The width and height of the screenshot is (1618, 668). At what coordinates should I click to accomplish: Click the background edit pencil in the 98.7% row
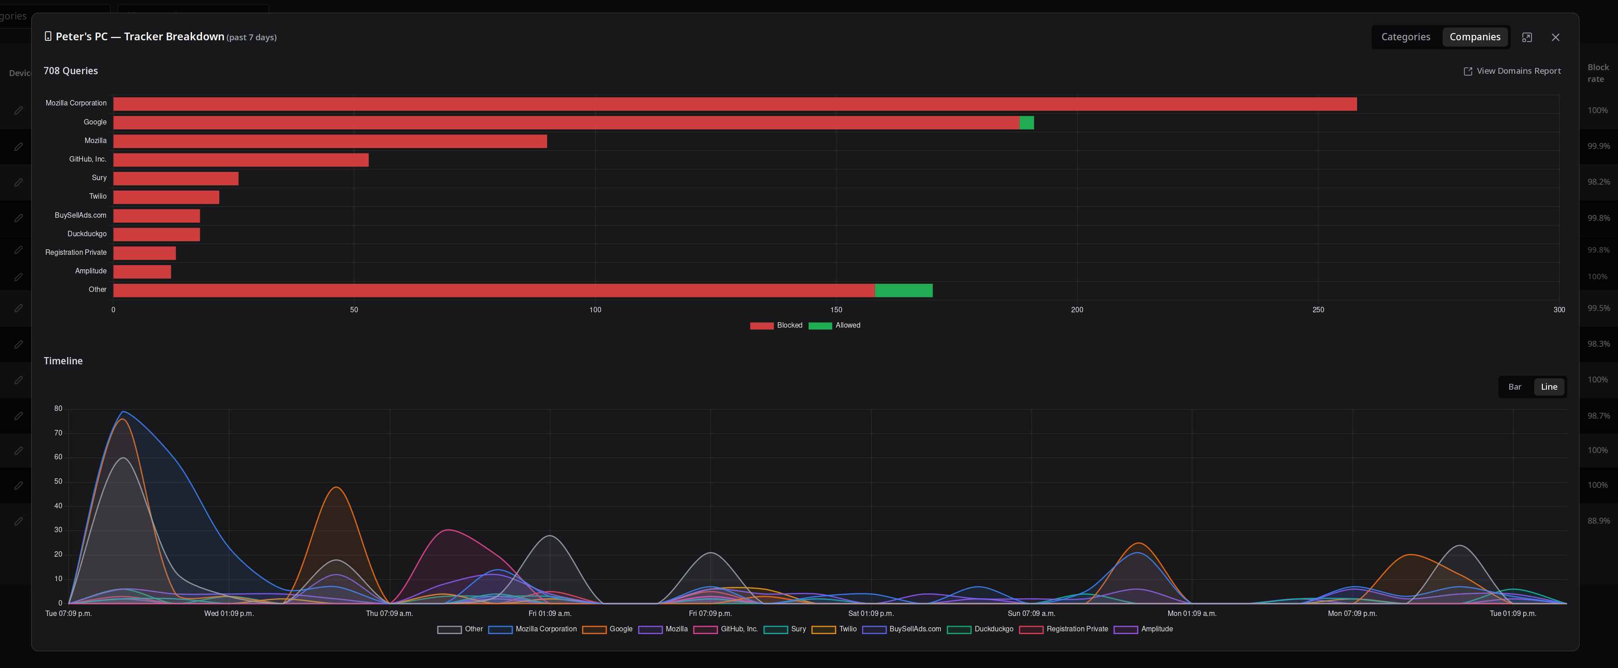point(19,415)
